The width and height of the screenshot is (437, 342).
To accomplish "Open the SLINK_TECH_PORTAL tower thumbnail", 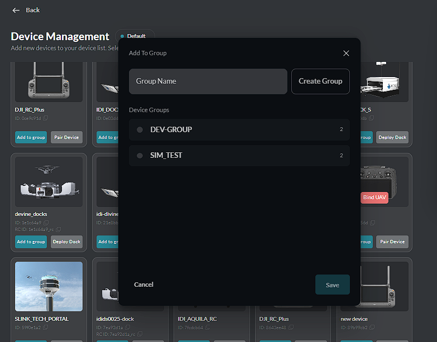I will 49,286.
